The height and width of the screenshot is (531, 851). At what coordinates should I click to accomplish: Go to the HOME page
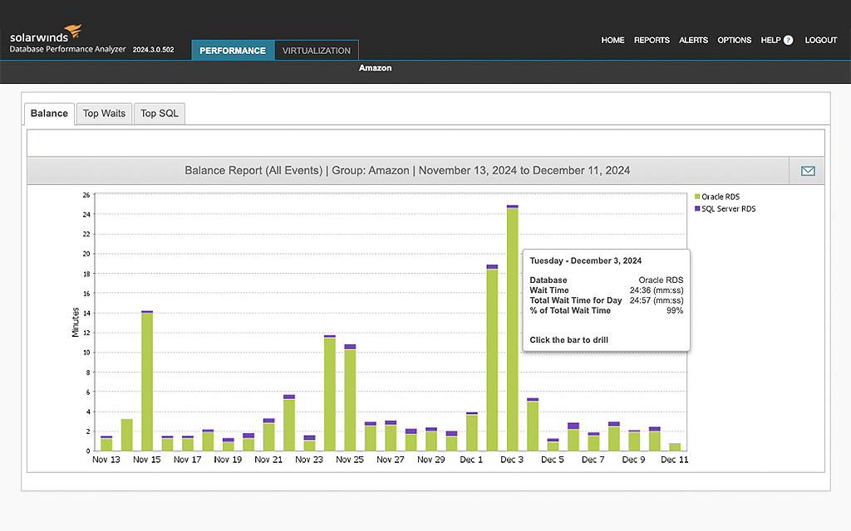pyautogui.click(x=612, y=40)
